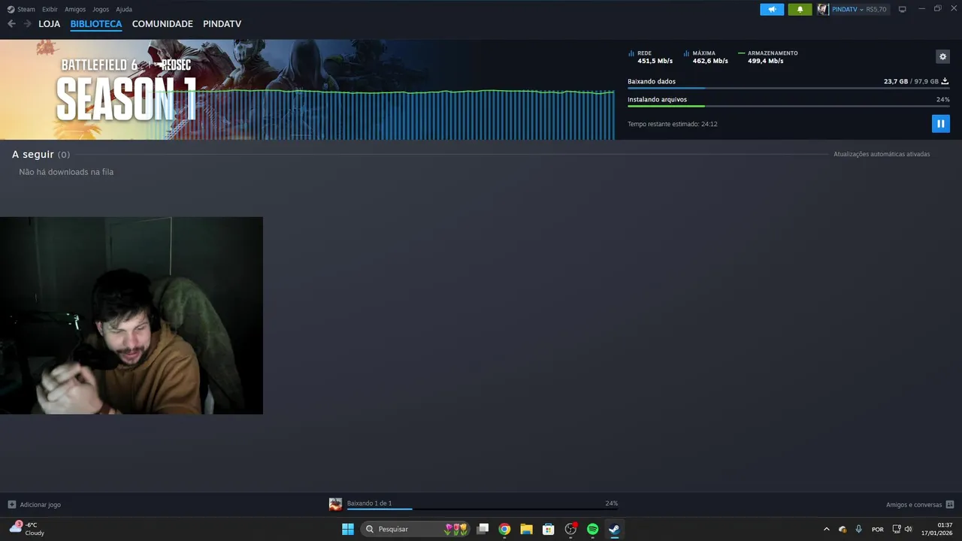Click the network tray icon

coord(896,529)
